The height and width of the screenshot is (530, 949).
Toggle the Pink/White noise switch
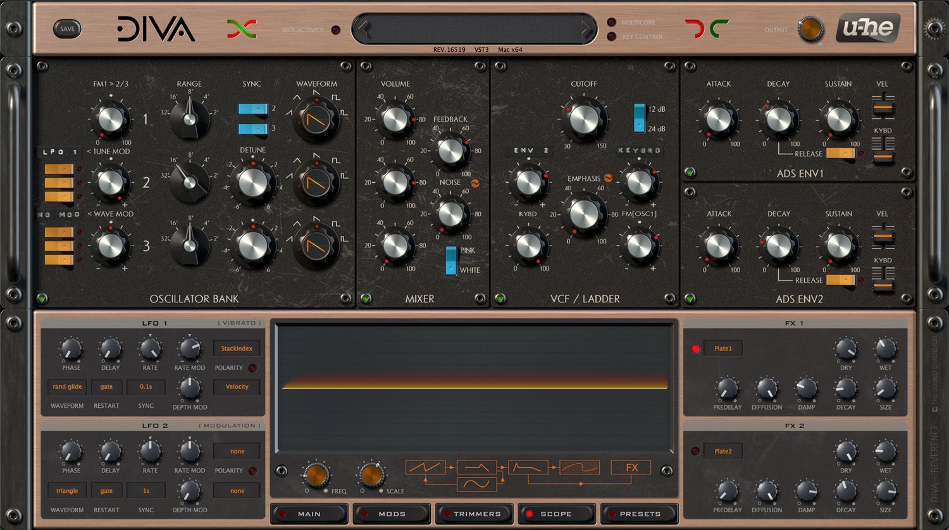click(451, 260)
